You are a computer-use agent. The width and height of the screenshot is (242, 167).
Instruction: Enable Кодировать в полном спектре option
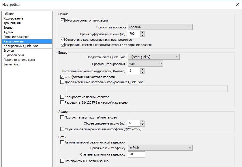click(62, 97)
